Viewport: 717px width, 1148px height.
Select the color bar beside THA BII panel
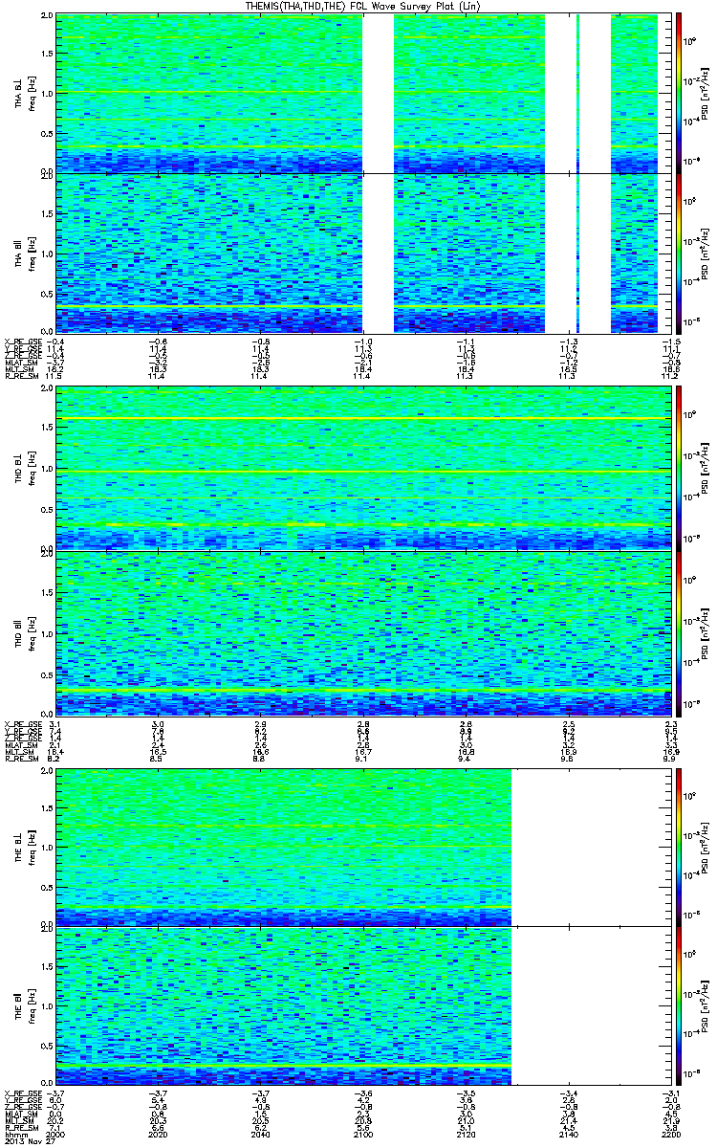click(679, 254)
